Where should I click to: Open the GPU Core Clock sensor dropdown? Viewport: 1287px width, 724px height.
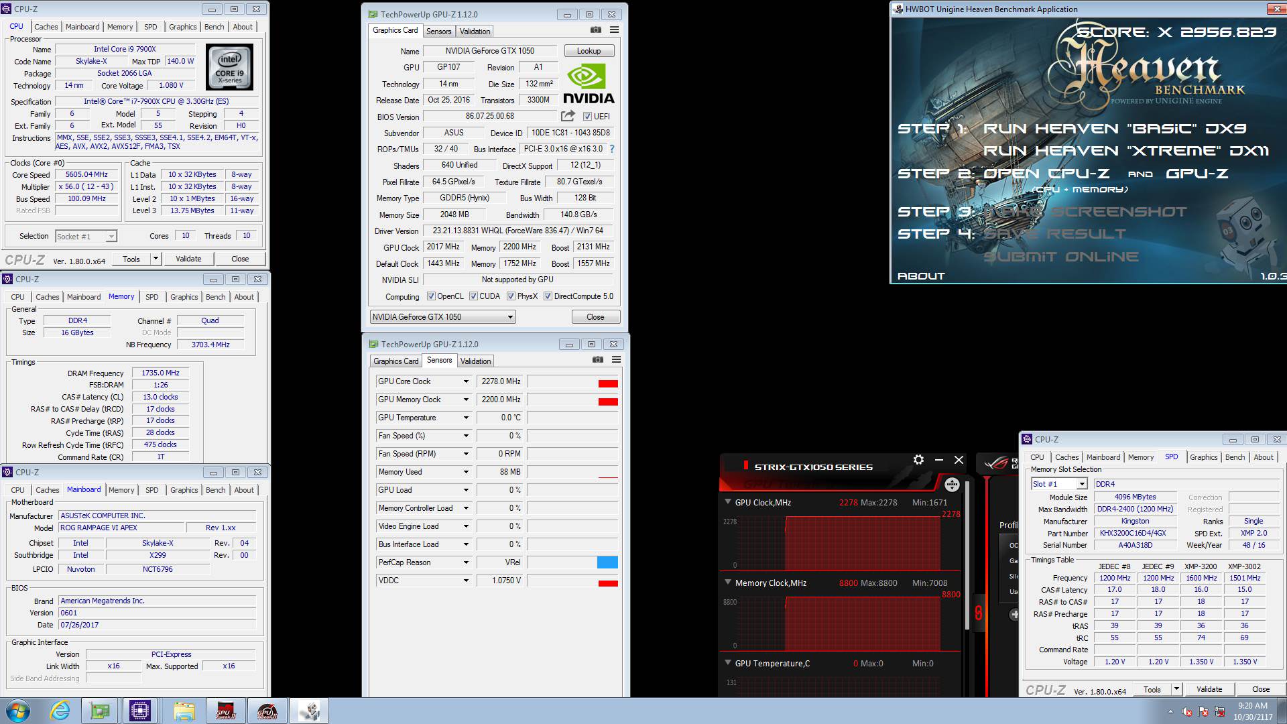(466, 381)
